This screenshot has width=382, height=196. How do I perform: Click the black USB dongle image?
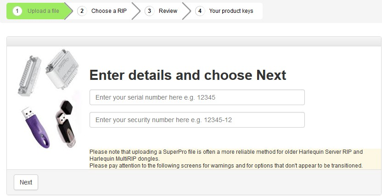coord(65,123)
